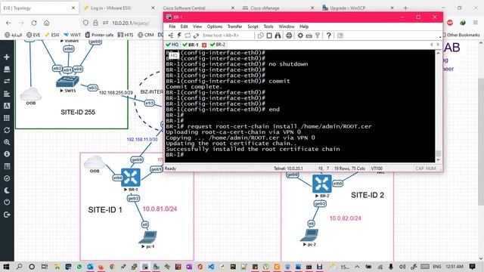This screenshot has width=484, height=272.
Task: Open the Help menu in SecureCRT
Action: point(304,26)
